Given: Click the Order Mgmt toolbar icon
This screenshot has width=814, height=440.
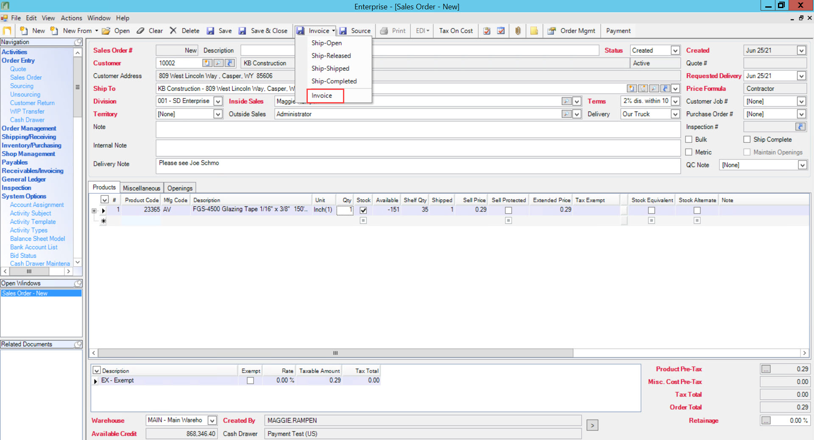Looking at the screenshot, I should tap(552, 31).
